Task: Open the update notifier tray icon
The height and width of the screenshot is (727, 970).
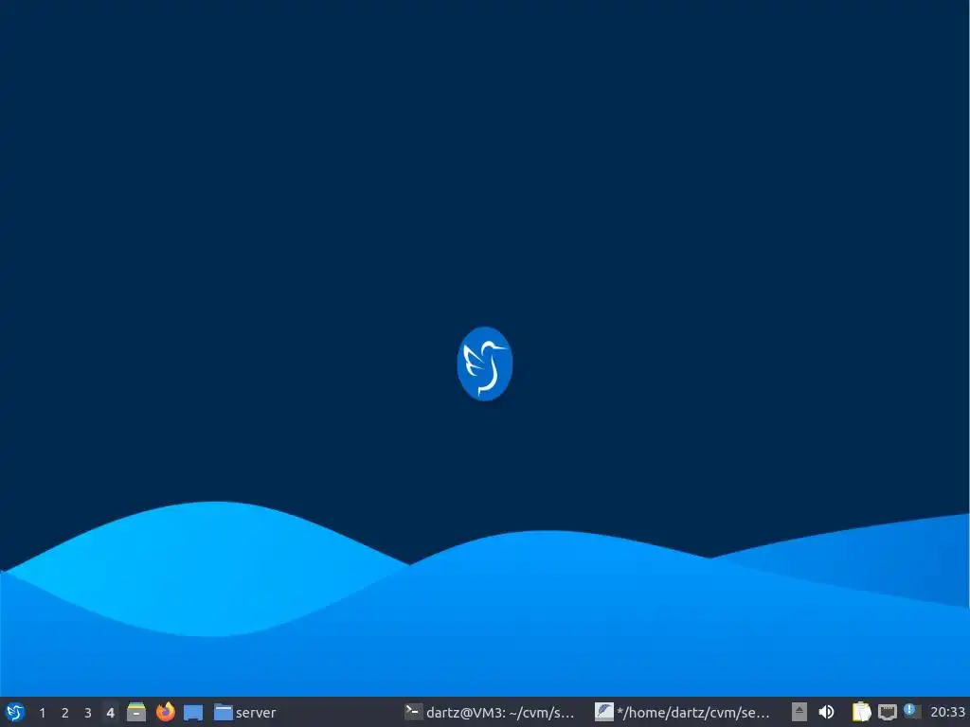Action: [911, 711]
